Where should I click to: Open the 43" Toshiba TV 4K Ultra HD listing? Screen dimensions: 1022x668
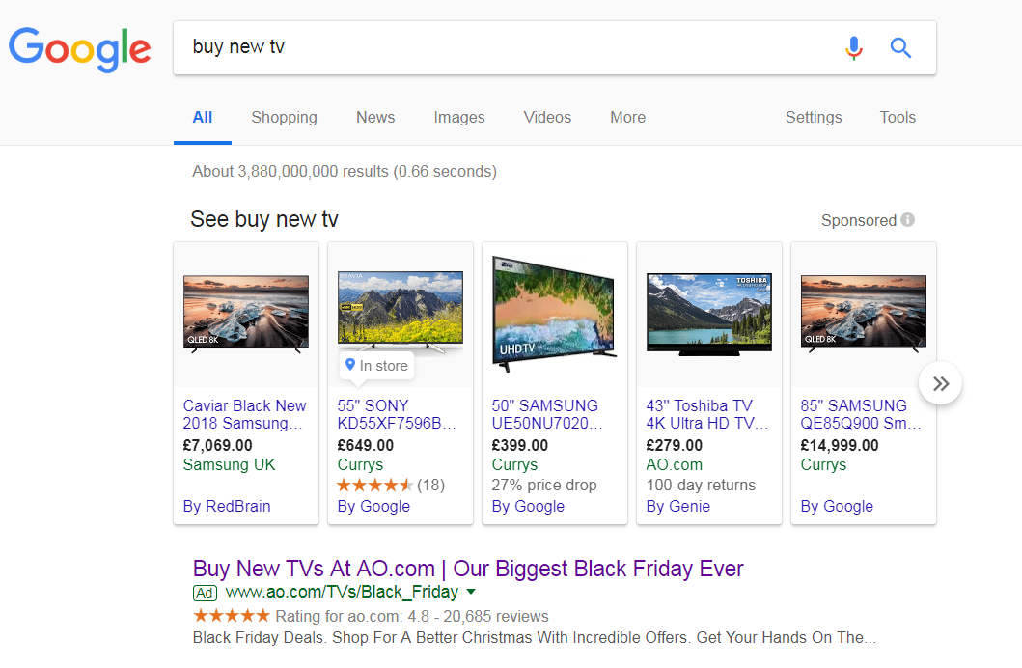(707, 414)
